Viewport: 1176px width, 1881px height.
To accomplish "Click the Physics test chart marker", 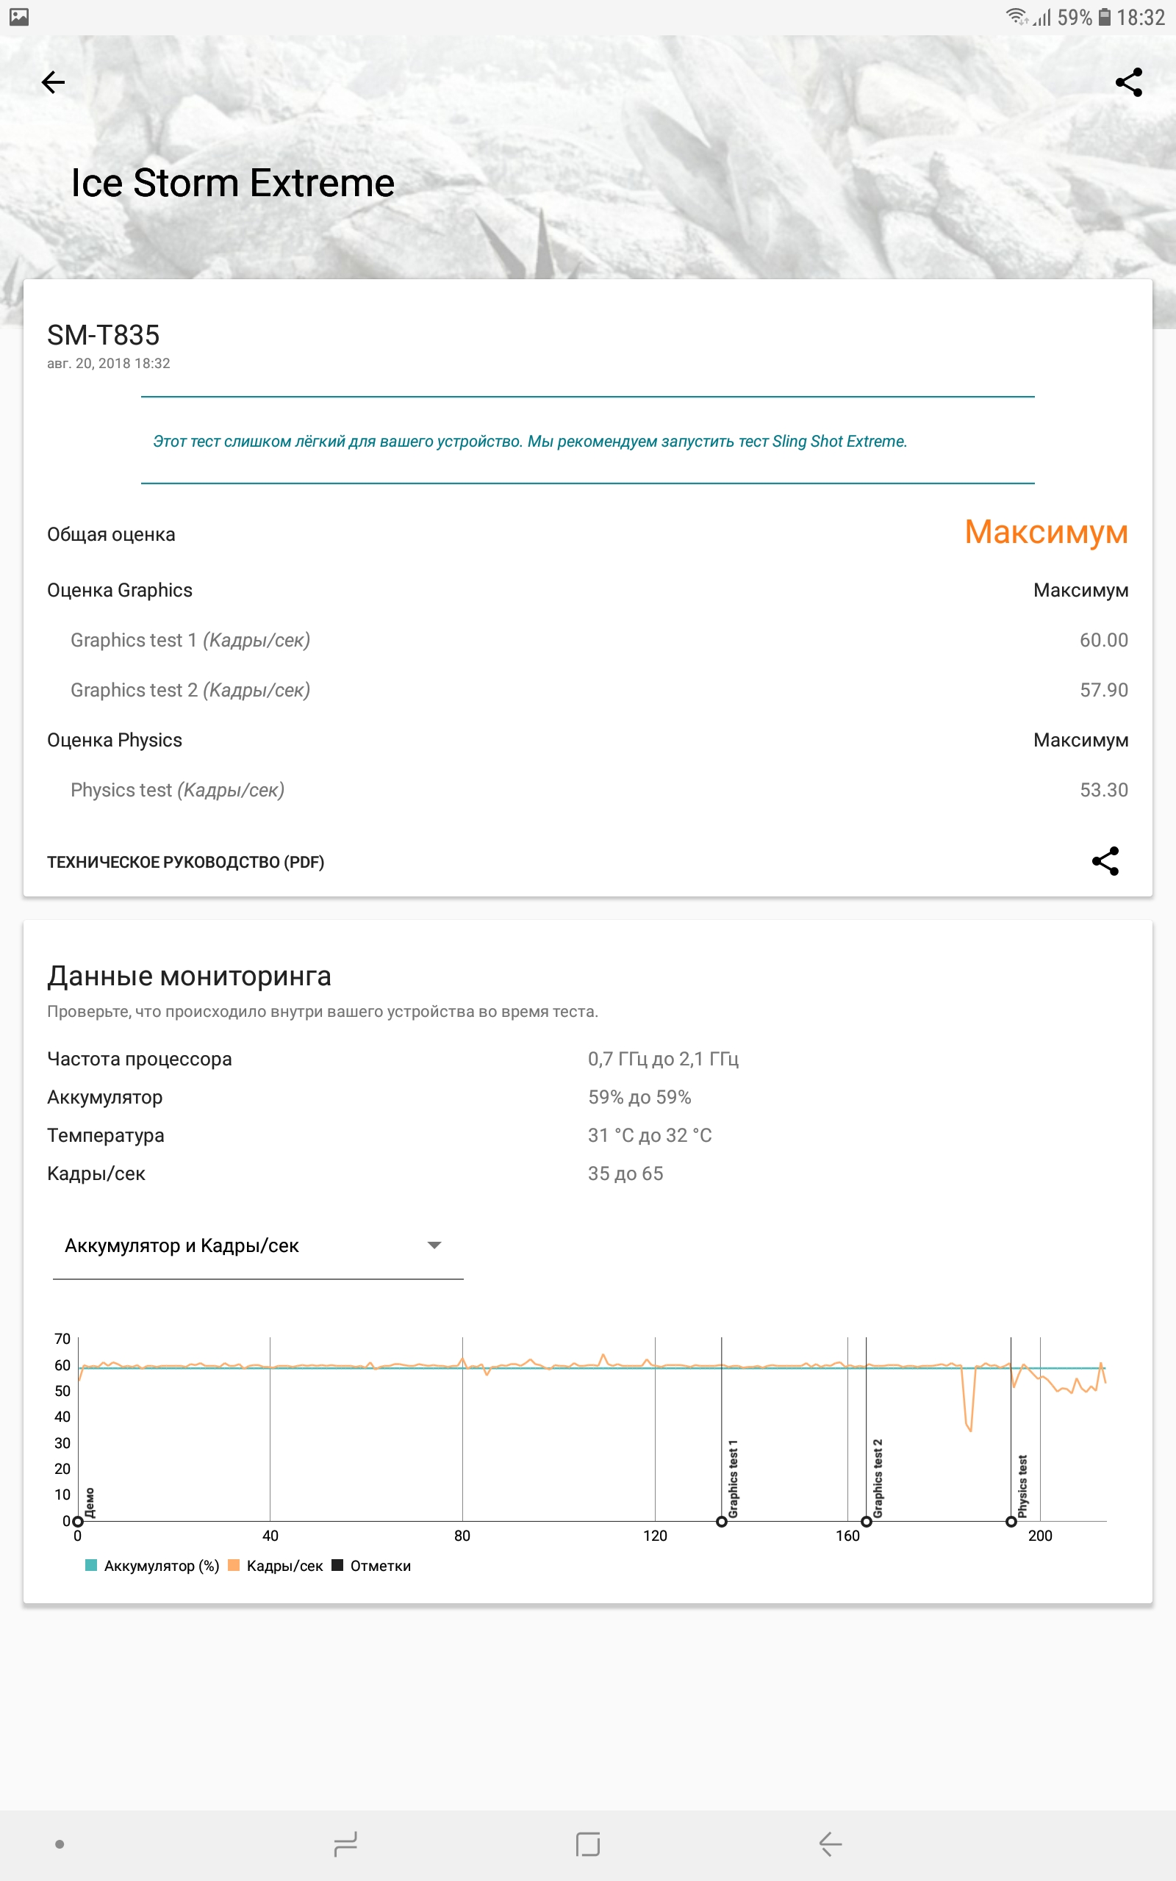I will [x=1011, y=1521].
